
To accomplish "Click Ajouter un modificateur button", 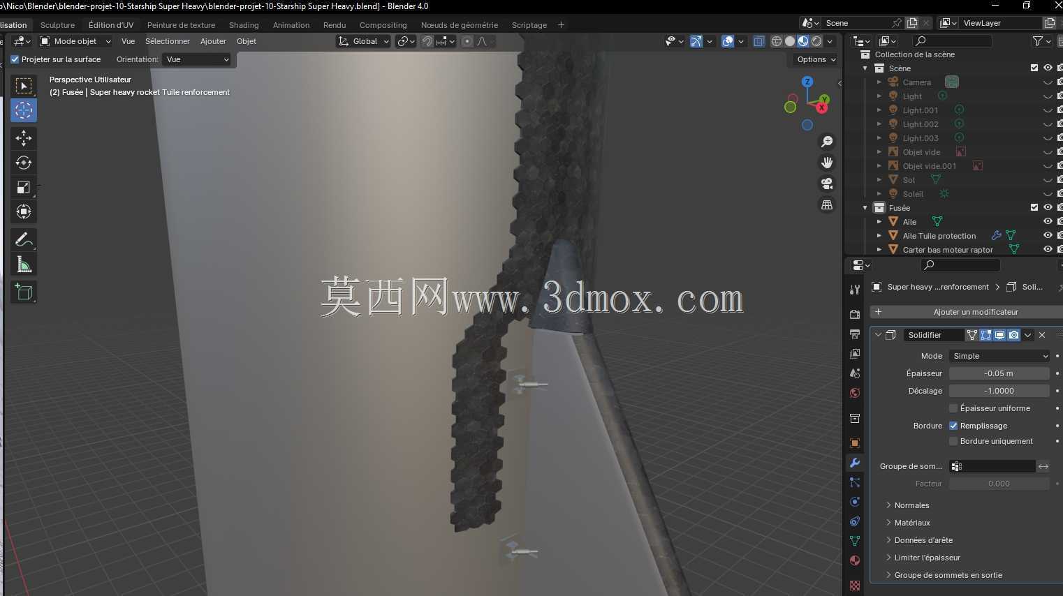I will [x=967, y=312].
